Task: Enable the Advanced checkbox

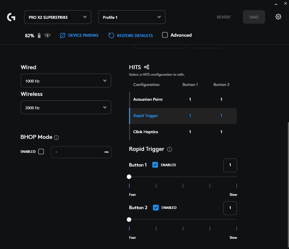Action: coord(165,35)
